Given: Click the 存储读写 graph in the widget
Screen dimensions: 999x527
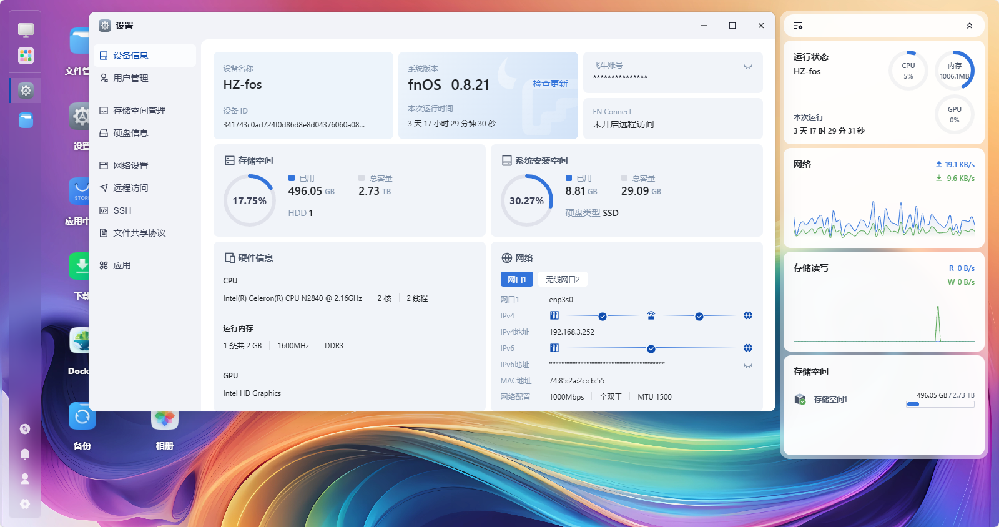Looking at the screenshot, I should [884, 323].
